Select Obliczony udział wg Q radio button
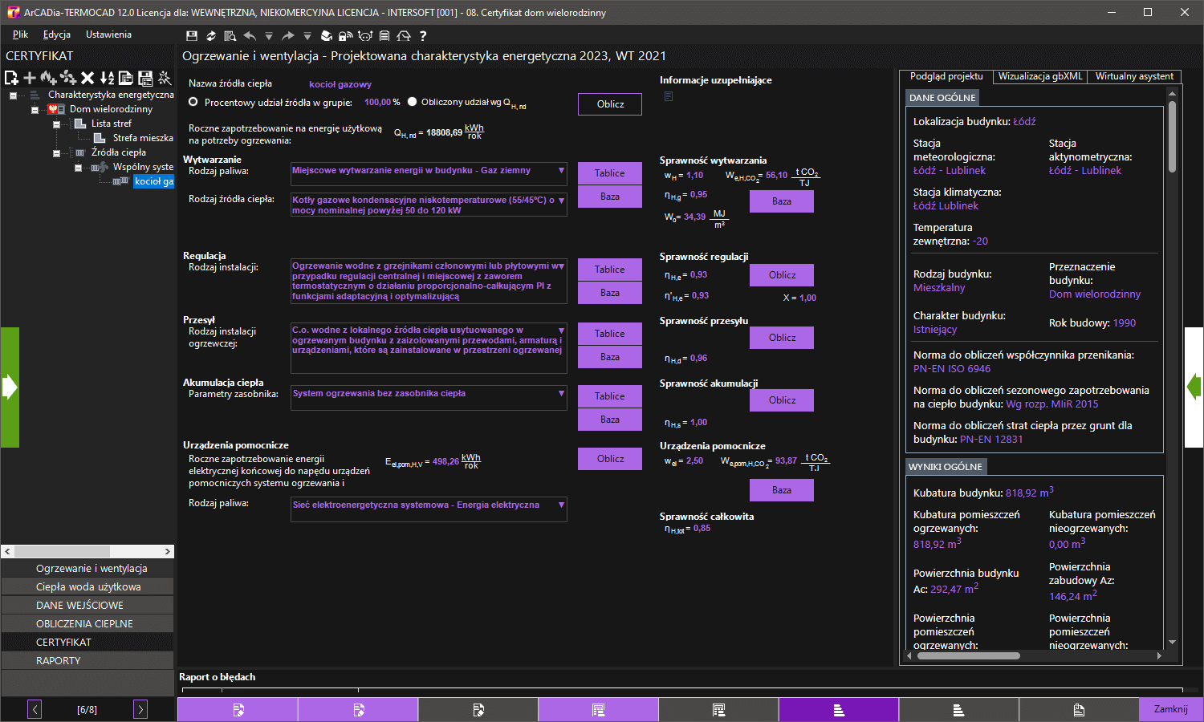Viewport: 1204px width, 722px height. pyautogui.click(x=413, y=102)
